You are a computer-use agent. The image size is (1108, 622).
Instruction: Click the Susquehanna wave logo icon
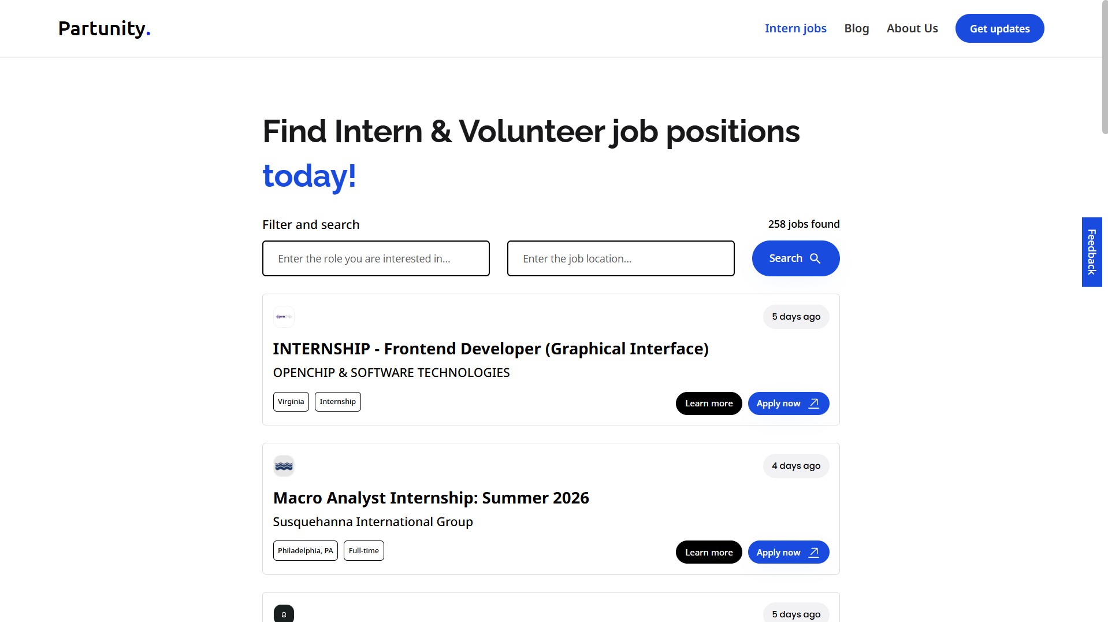pos(284,466)
